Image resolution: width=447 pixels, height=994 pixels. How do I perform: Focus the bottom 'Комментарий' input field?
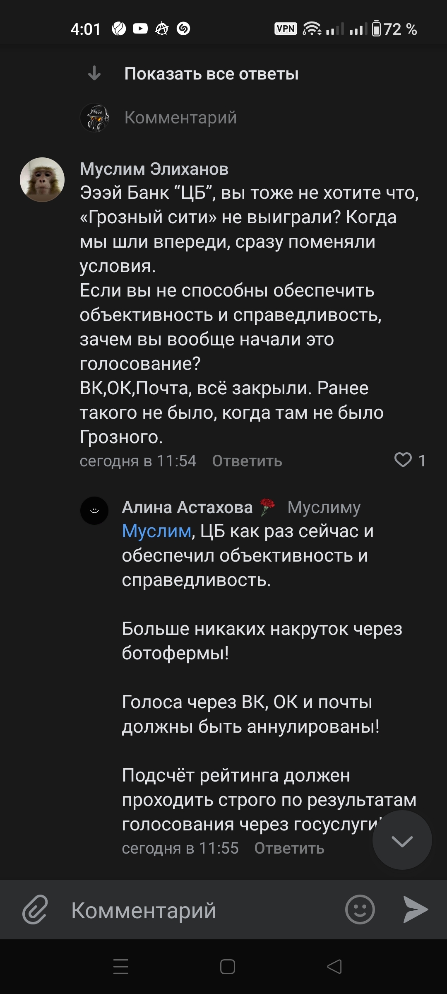click(x=199, y=910)
